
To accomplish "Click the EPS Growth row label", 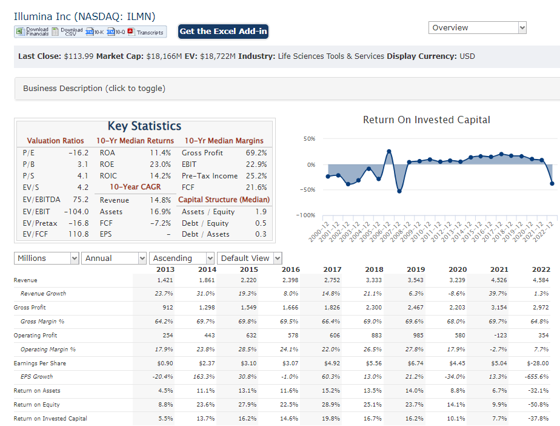I will (x=36, y=377).
